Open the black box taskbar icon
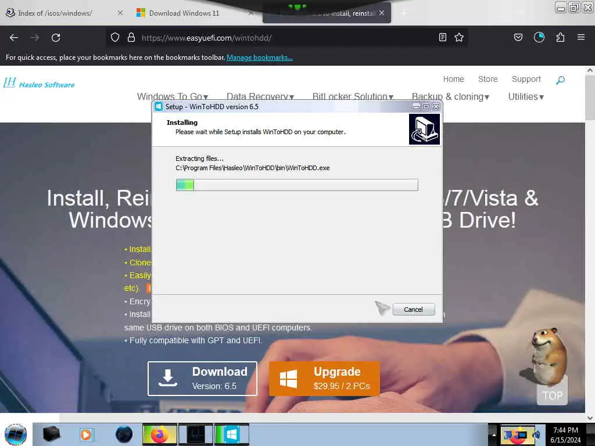 coord(52,434)
